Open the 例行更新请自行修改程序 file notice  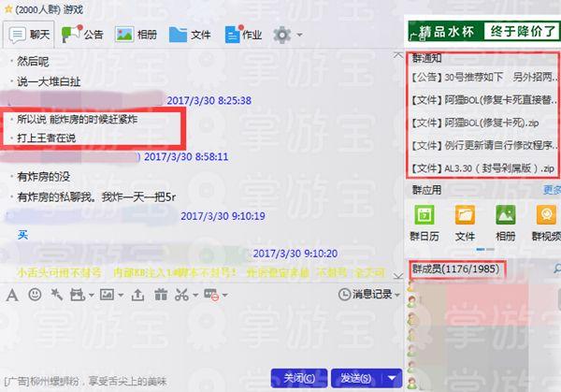pos(483,145)
